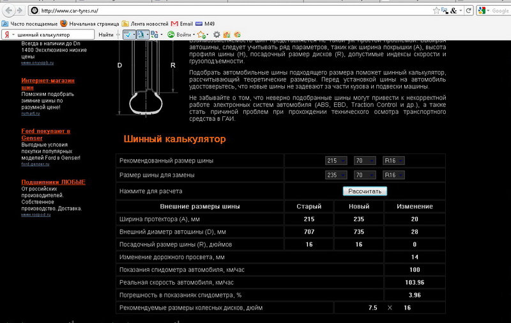The width and height of the screenshot is (511, 323).
Task: Open Yandex logo dropdown arrow in search box
Action: [x=13, y=35]
